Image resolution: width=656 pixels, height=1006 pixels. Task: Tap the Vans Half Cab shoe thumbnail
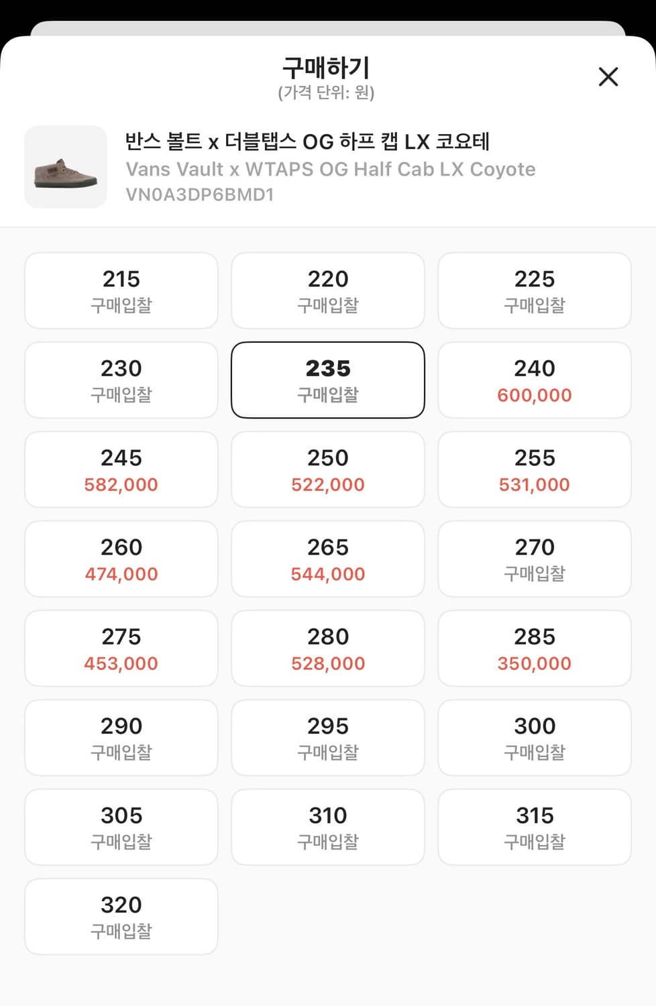click(66, 167)
